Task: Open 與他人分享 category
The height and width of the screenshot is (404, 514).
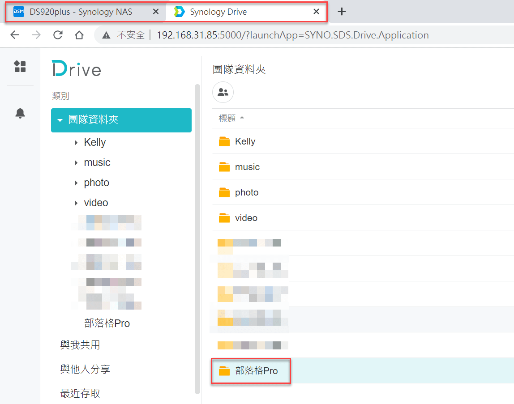Action: (85, 369)
